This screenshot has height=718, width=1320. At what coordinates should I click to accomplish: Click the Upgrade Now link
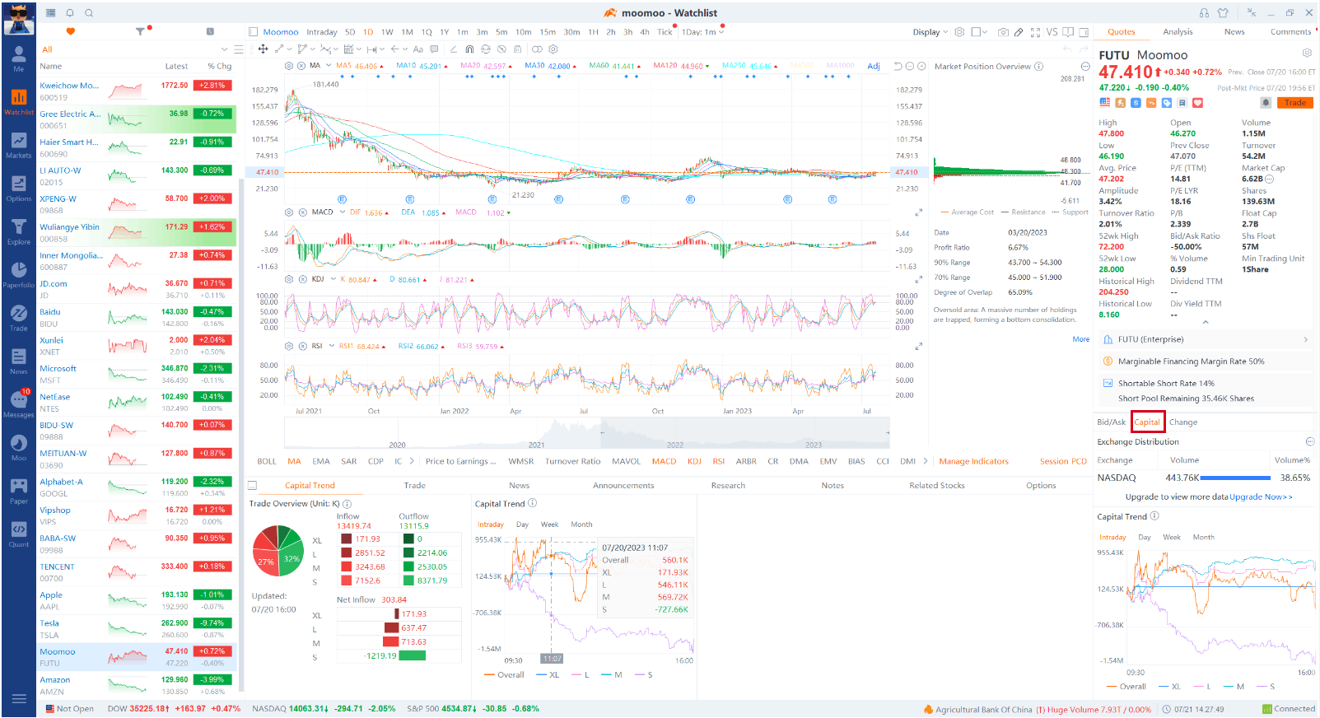point(1261,497)
